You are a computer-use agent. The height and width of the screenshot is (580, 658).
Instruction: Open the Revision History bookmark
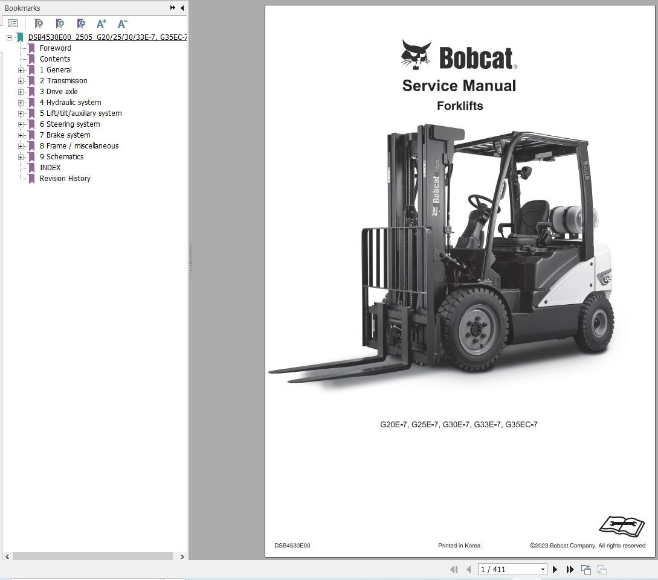pyautogui.click(x=65, y=179)
